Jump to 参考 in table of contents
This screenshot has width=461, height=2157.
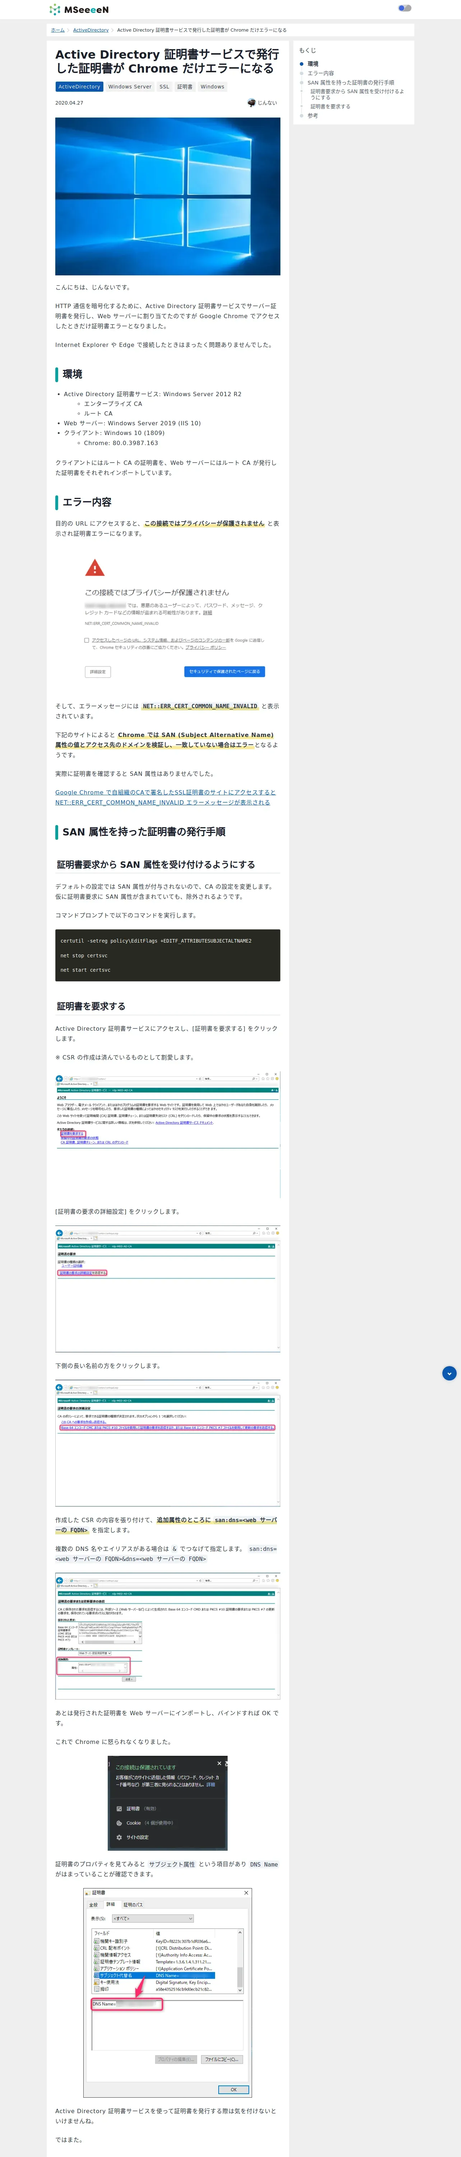point(313,115)
